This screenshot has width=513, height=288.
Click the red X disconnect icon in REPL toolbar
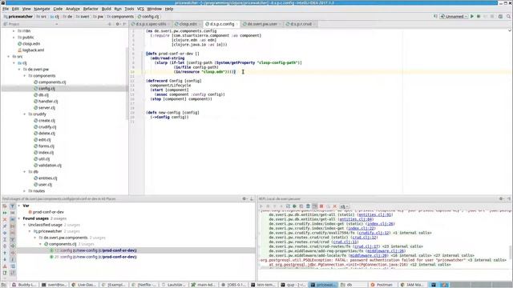tap(335, 206)
